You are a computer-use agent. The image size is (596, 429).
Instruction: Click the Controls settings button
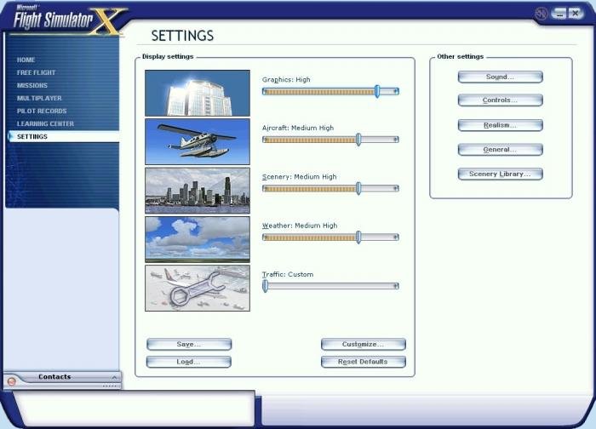[x=500, y=100]
